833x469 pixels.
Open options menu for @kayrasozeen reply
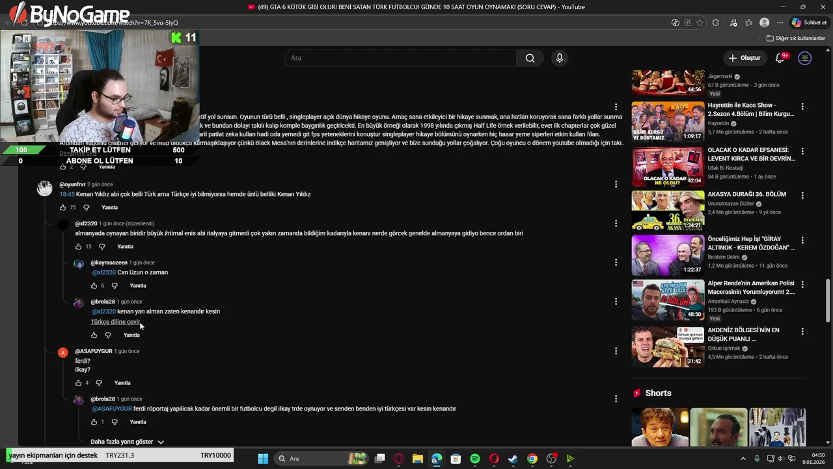click(x=616, y=263)
